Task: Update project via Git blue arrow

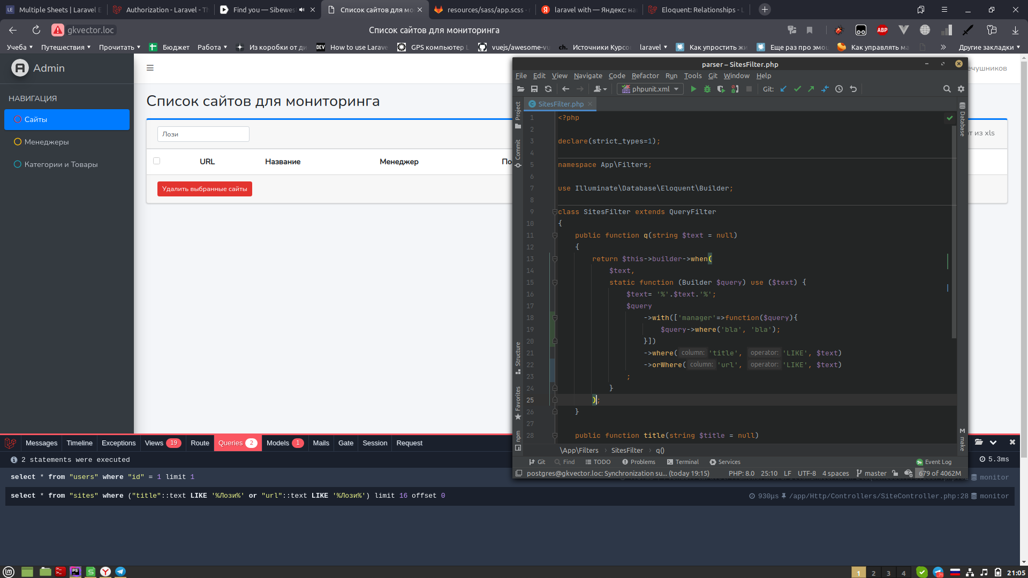Action: [x=783, y=89]
